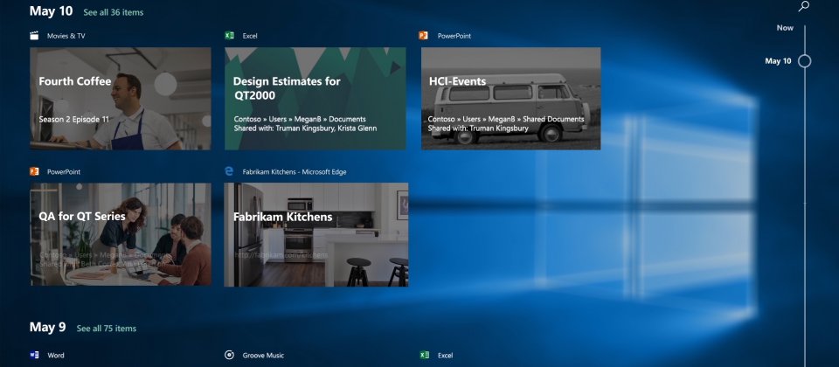Click the Movies & TV label
This screenshot has height=367, width=839.
click(66, 36)
